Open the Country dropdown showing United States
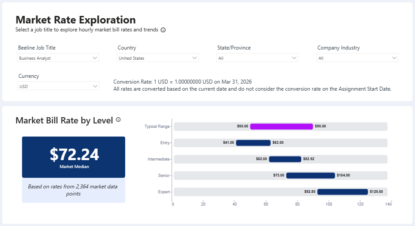The height and width of the screenshot is (226, 415). pos(158,58)
